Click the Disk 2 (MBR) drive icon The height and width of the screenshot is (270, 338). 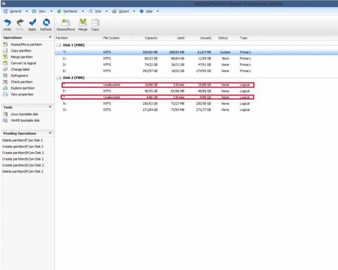[59, 77]
